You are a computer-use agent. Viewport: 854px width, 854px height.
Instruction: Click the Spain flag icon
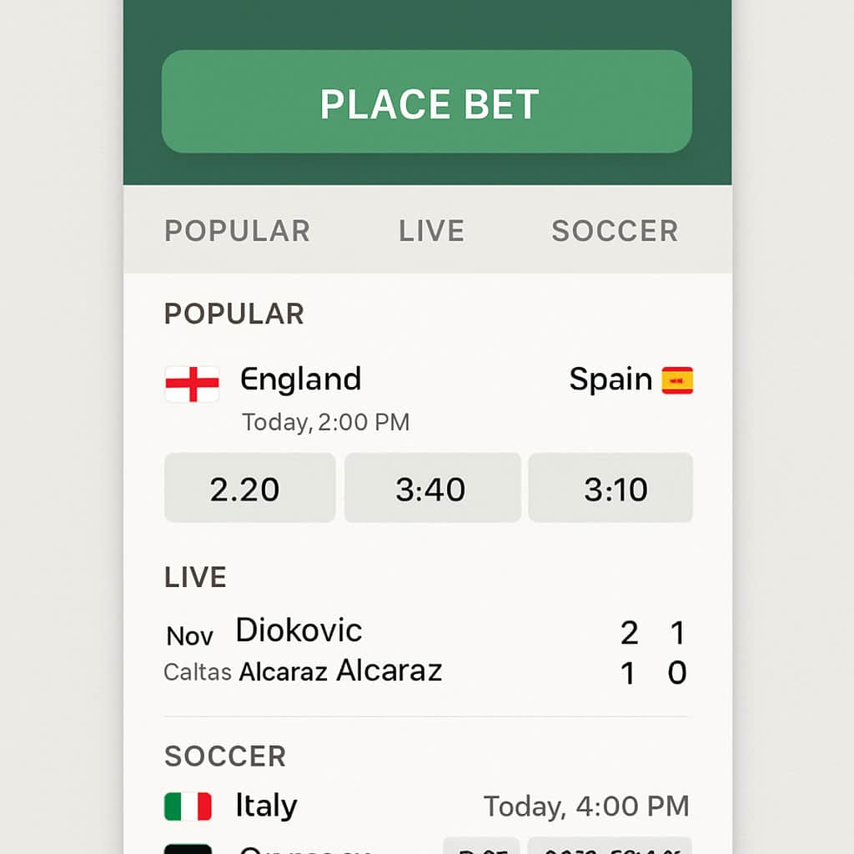(x=677, y=380)
